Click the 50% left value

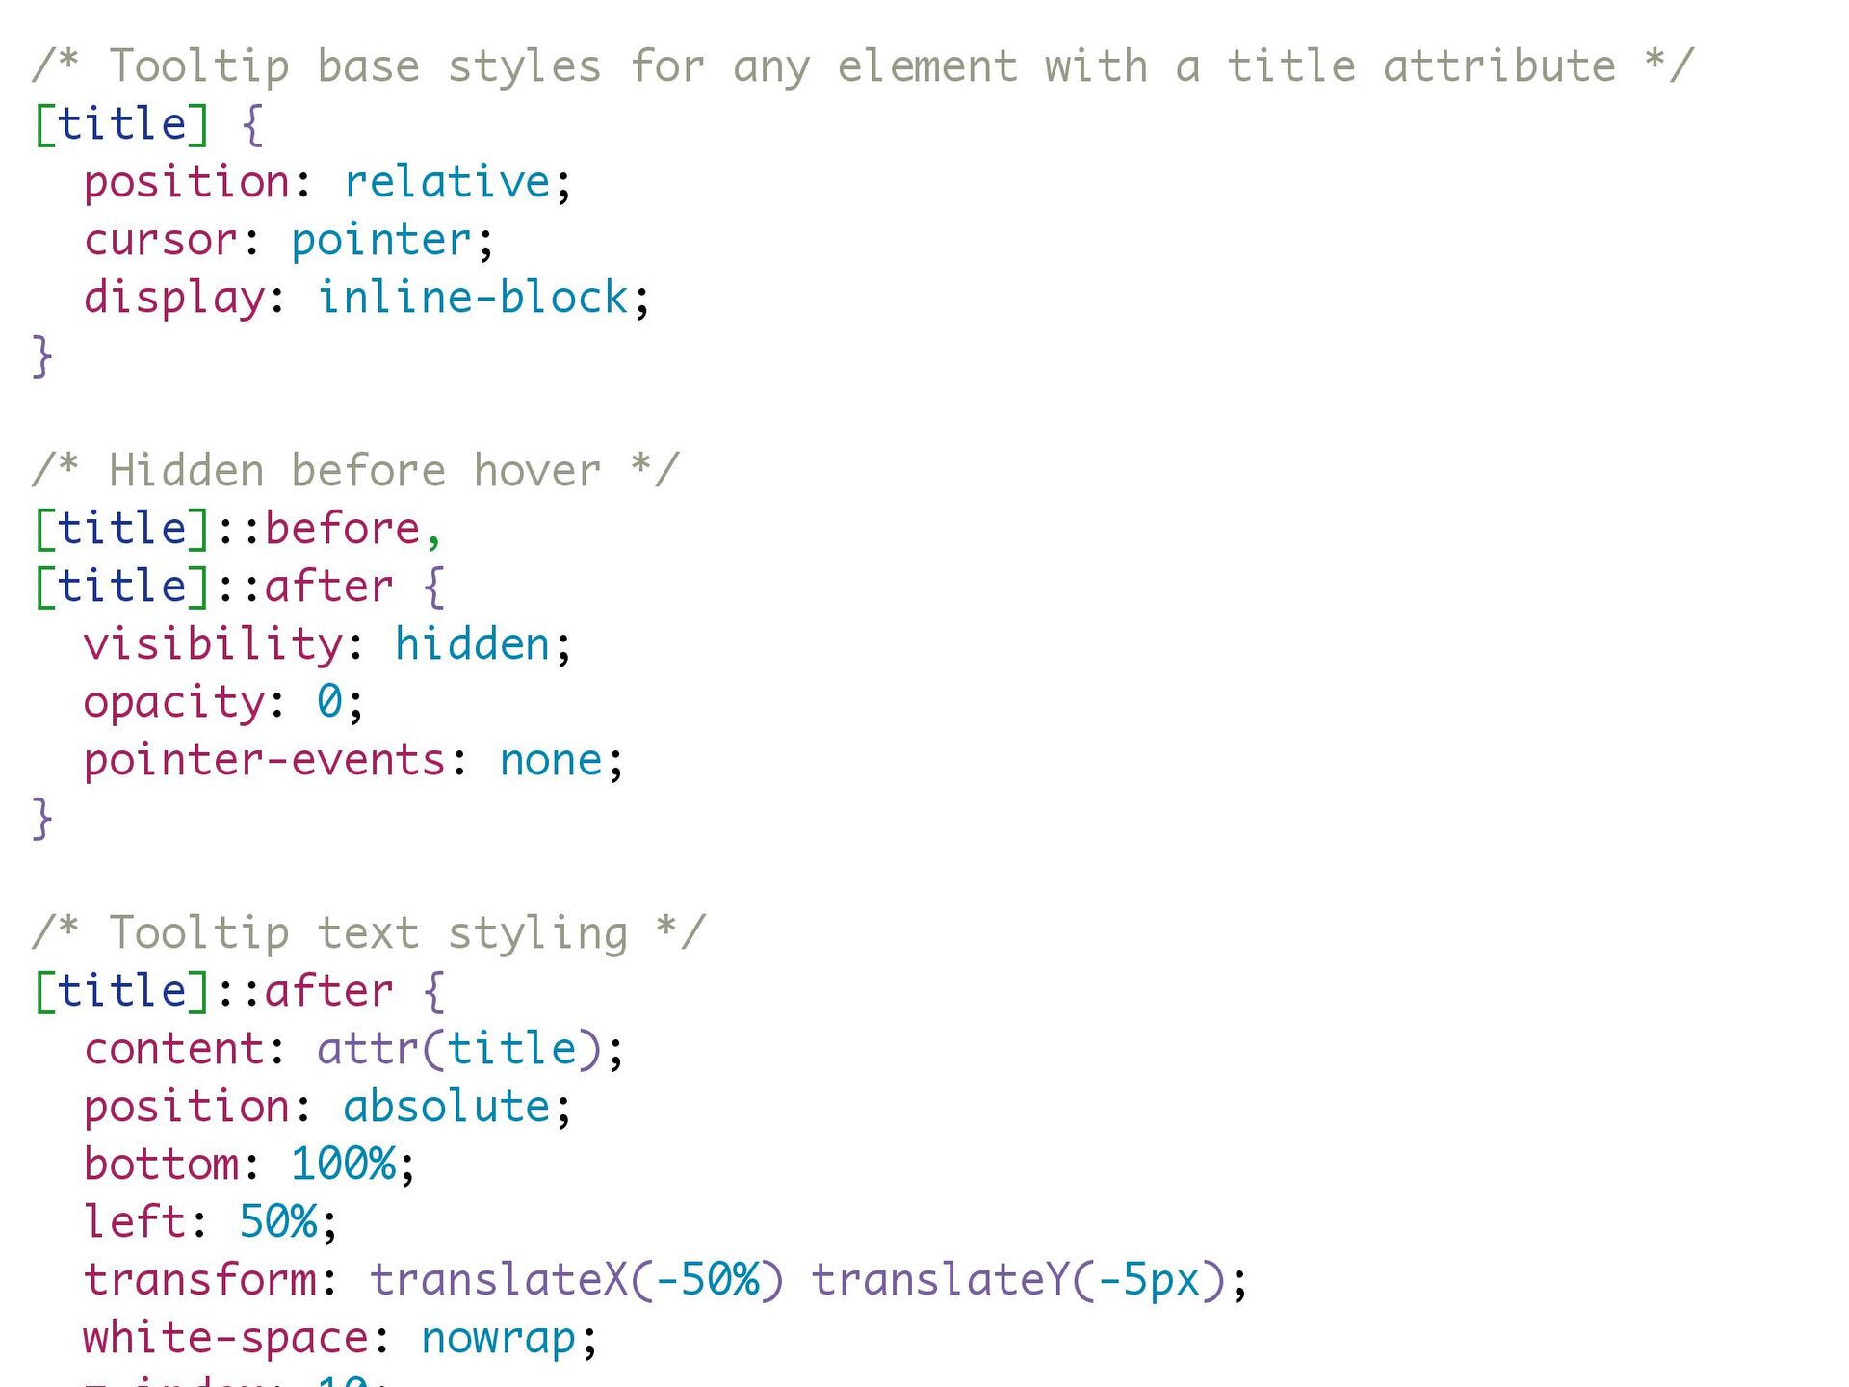click(277, 1222)
